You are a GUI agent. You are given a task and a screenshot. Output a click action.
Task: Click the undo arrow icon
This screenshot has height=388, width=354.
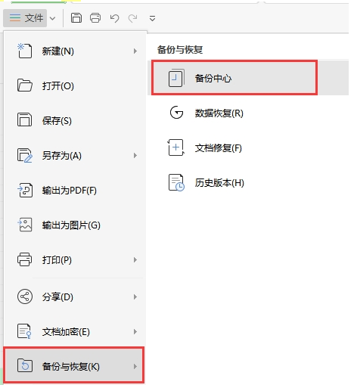[x=114, y=18]
